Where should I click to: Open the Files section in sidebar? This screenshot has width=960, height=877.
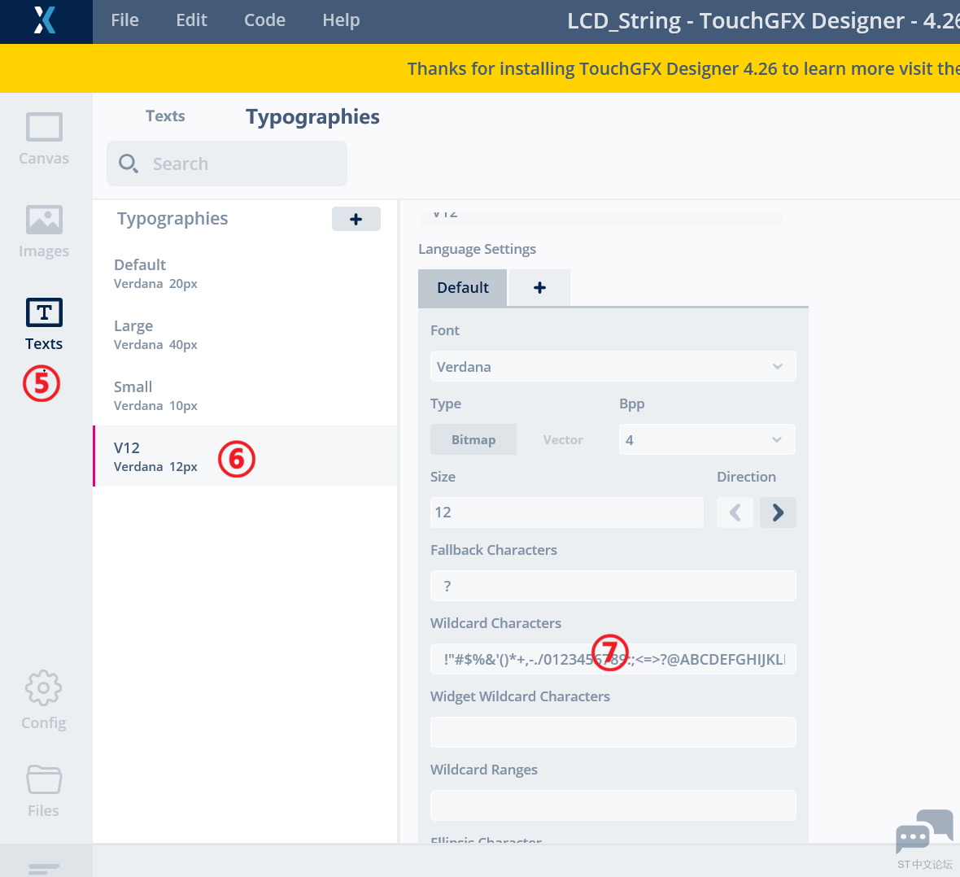43,791
